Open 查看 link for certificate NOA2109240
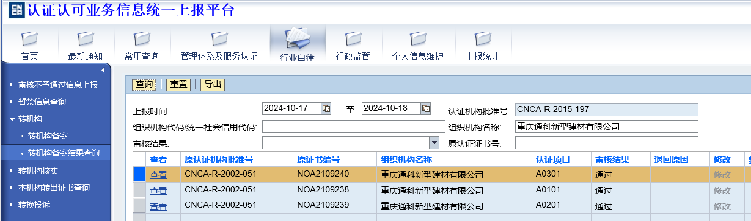 coord(158,175)
